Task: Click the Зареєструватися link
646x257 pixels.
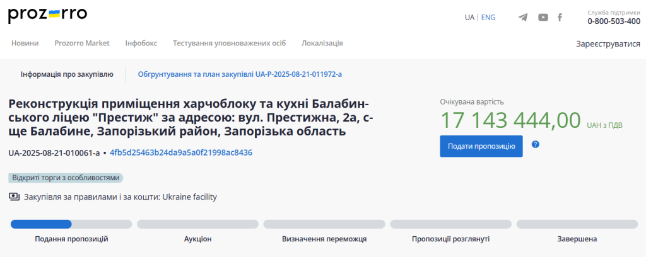Action: click(608, 44)
